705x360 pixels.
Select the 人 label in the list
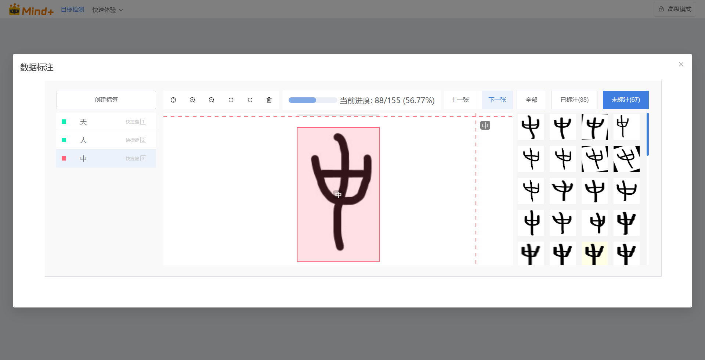pyautogui.click(x=84, y=140)
